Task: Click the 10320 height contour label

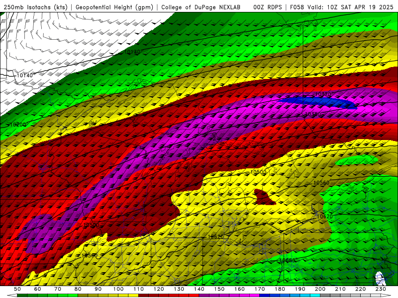Action: [x=323, y=94]
